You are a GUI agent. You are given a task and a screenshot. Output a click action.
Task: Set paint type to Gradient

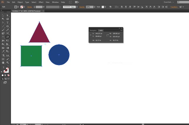(x=5, y=75)
